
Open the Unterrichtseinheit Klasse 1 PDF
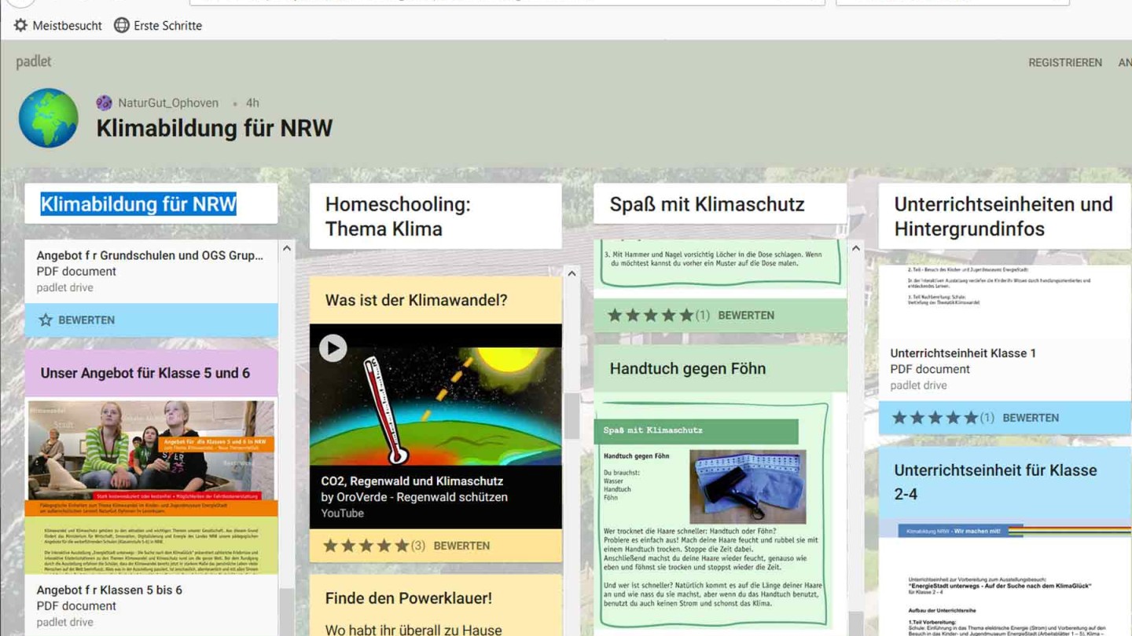[963, 353]
